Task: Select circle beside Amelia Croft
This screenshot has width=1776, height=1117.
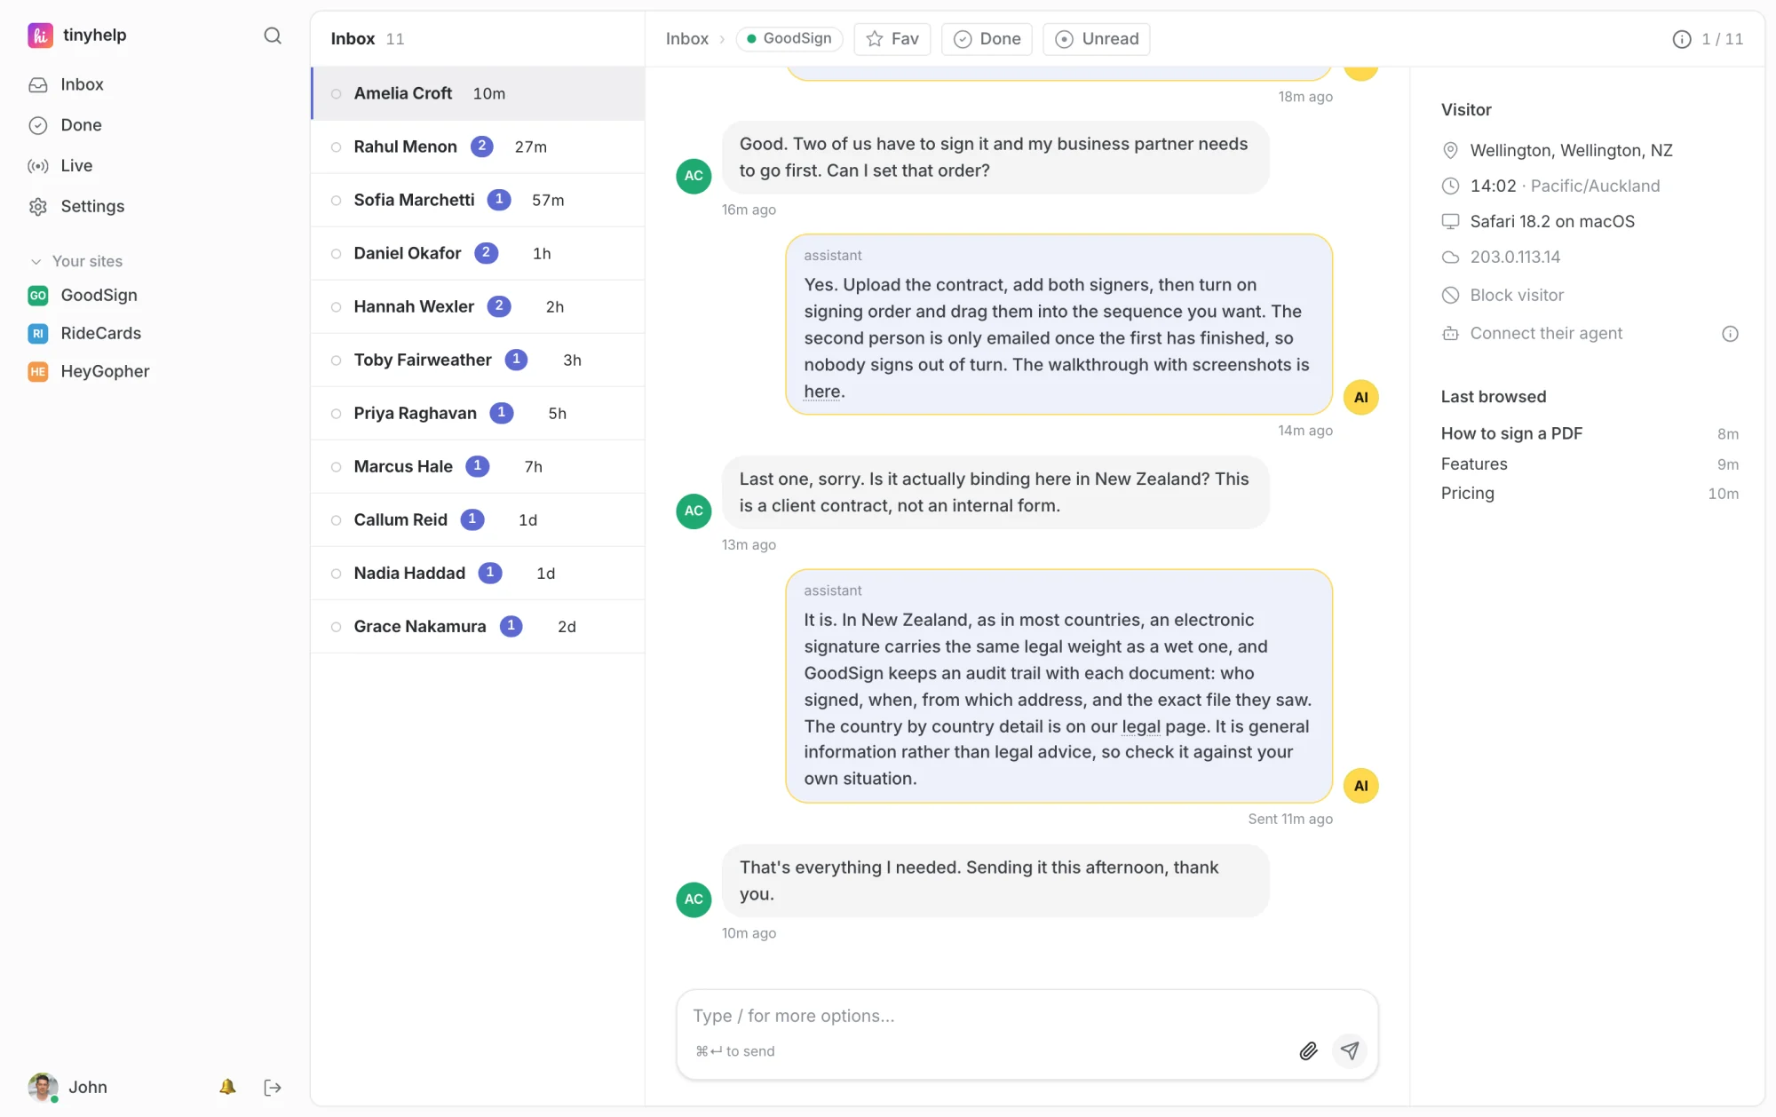Action: pyautogui.click(x=336, y=93)
